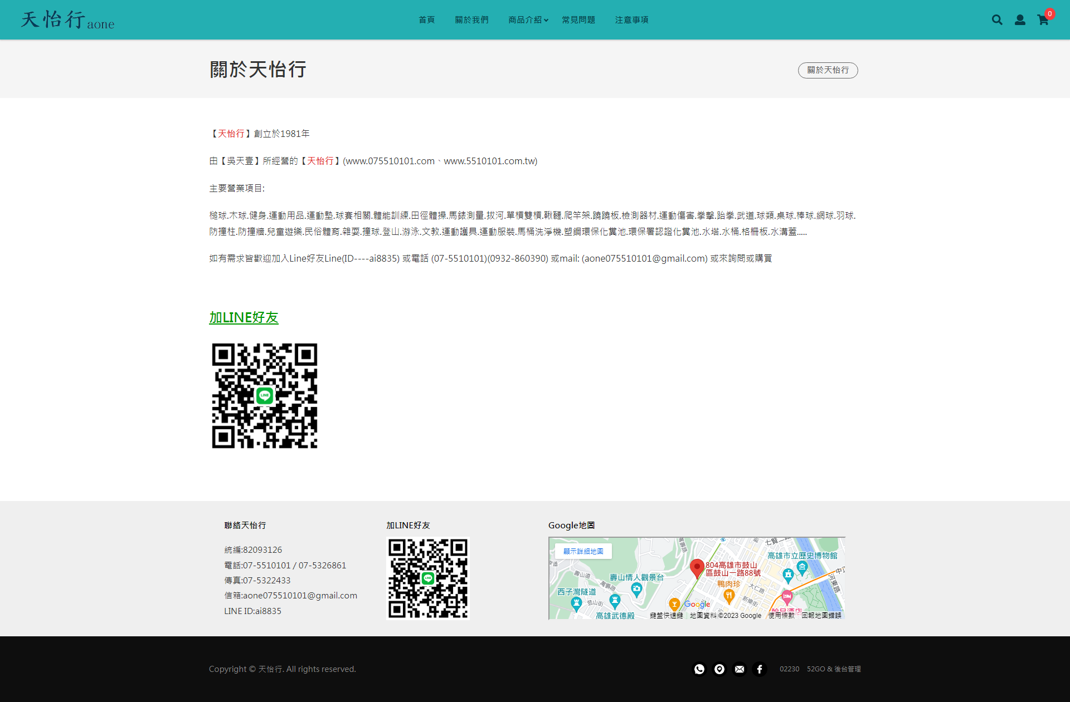The width and height of the screenshot is (1070, 702).
Task: Click footer email aone075510101@gmail.com
Action: click(300, 596)
